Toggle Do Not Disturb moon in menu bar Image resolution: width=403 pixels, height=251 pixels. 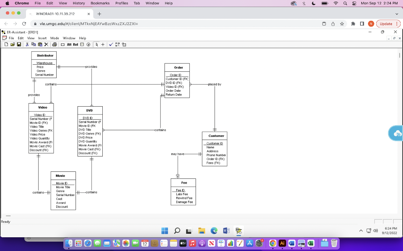pos(313,3)
